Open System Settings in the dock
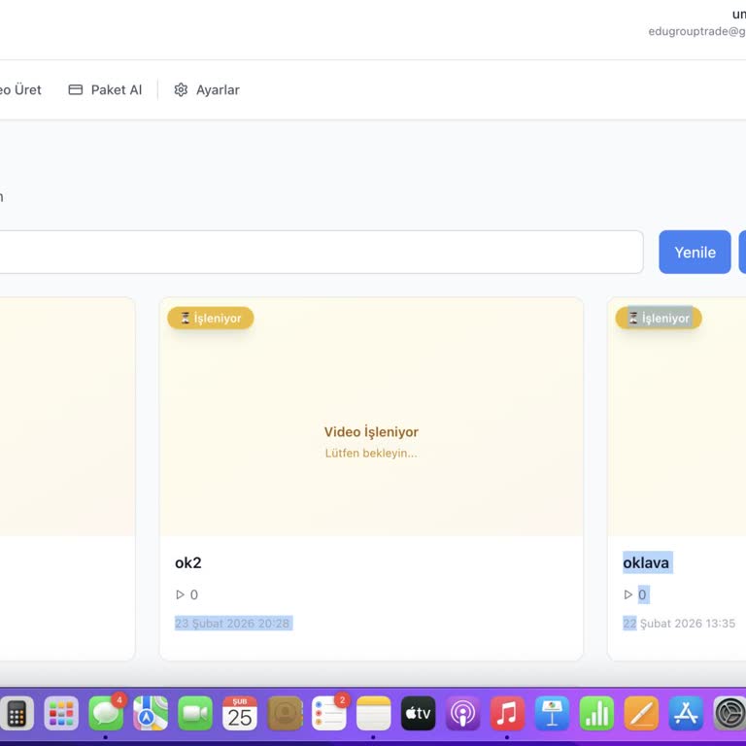The height and width of the screenshot is (746, 746). [729, 713]
